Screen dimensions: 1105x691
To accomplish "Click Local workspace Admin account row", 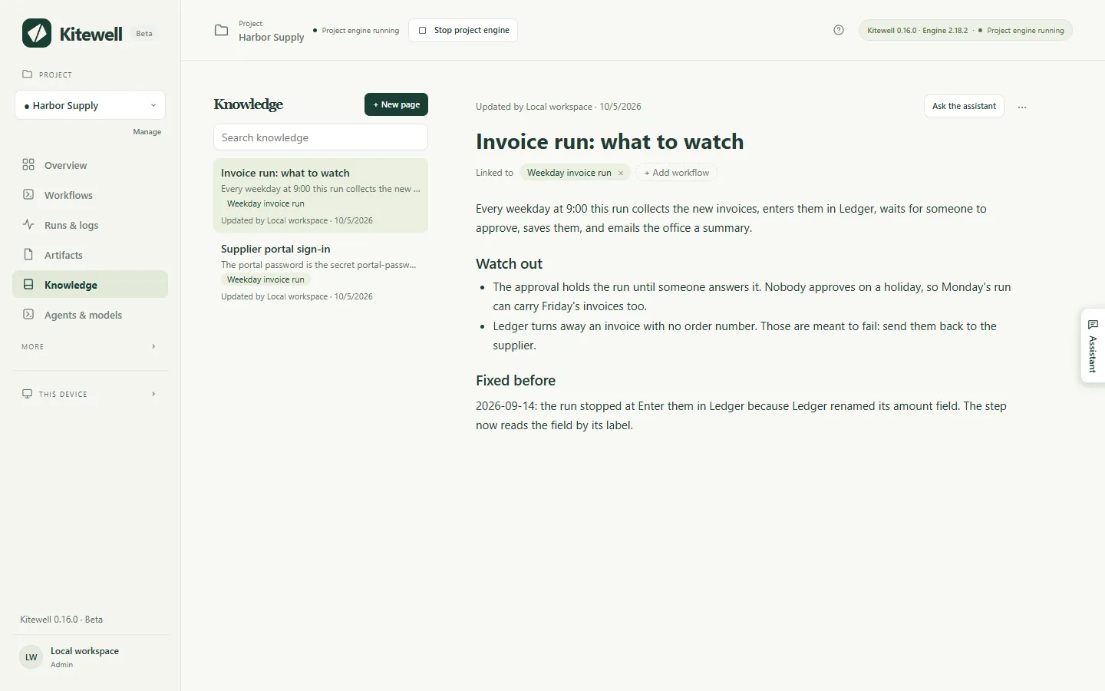I will click(x=91, y=657).
